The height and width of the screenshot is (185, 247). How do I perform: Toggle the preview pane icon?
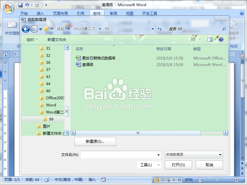(x=210, y=39)
